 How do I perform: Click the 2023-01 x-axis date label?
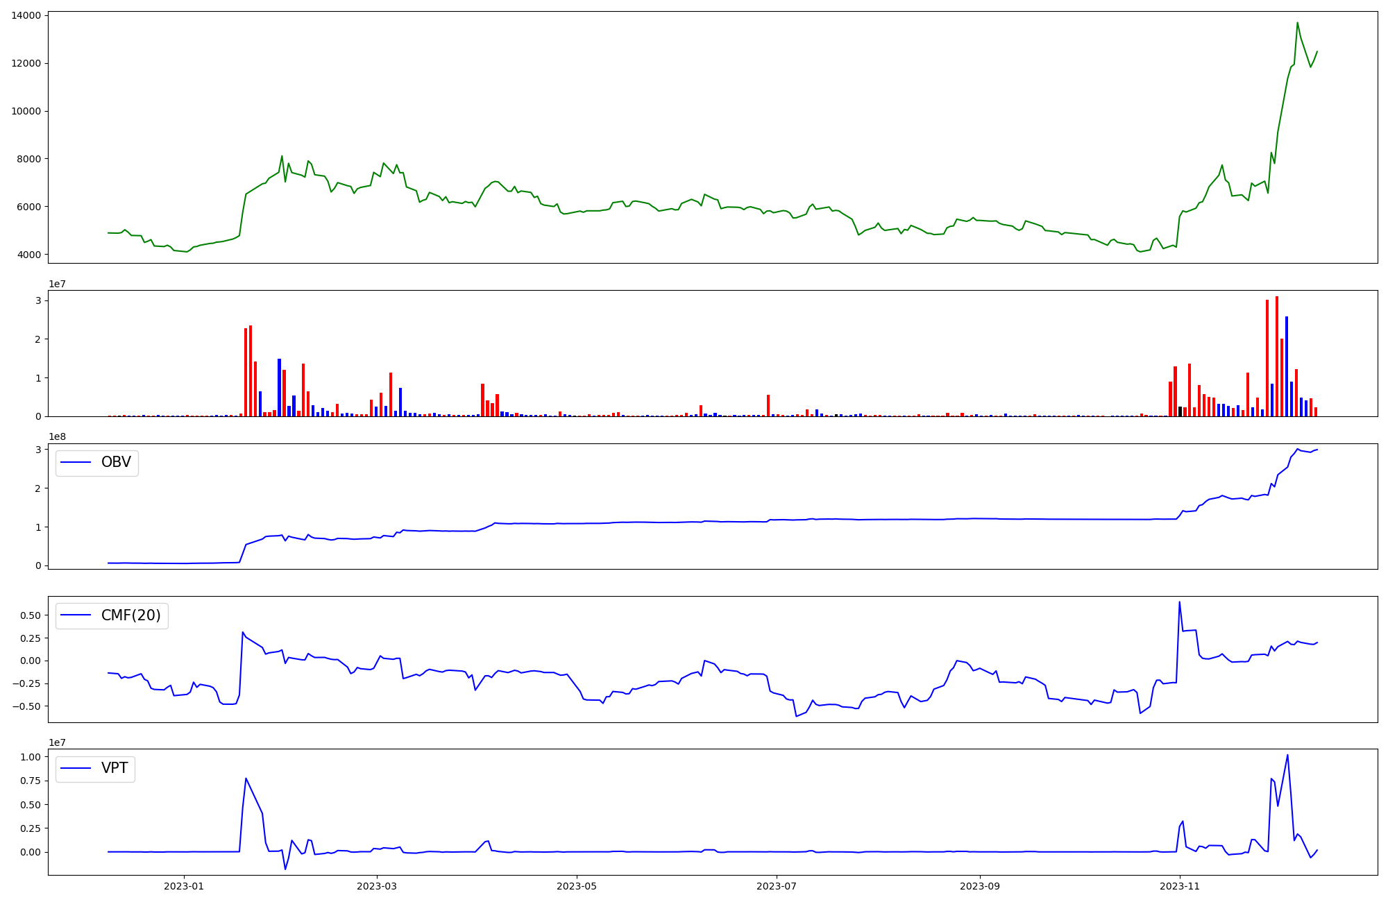click(x=184, y=886)
